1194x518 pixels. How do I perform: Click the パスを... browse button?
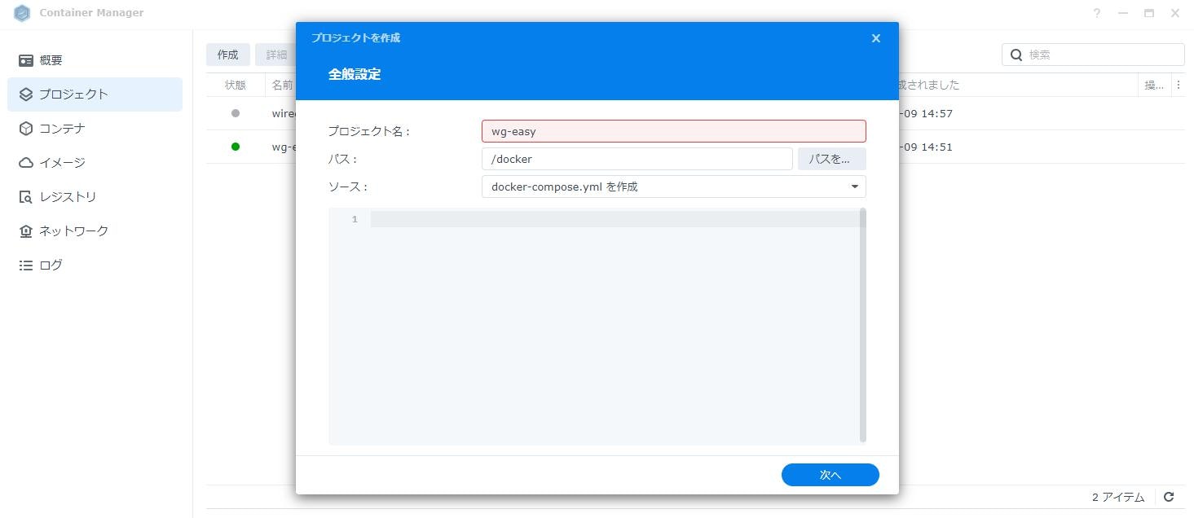pyautogui.click(x=831, y=159)
